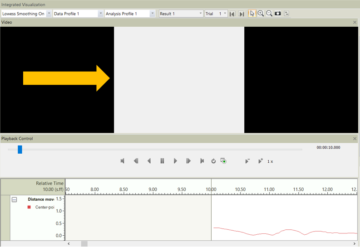
Task: Play the video in reverse
Action: click(149, 161)
